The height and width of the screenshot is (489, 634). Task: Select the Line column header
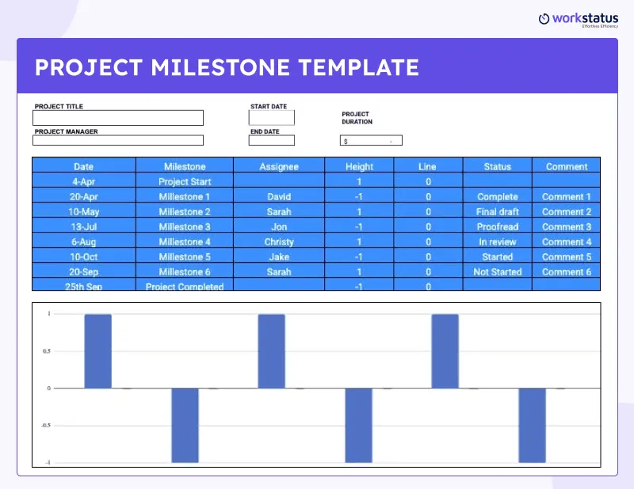(428, 166)
